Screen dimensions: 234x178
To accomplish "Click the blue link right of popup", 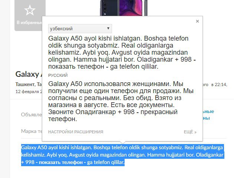I will click(x=208, y=115).
